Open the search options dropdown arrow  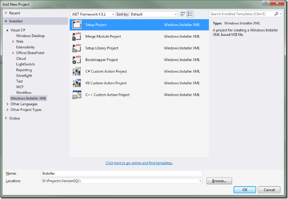click(x=281, y=14)
